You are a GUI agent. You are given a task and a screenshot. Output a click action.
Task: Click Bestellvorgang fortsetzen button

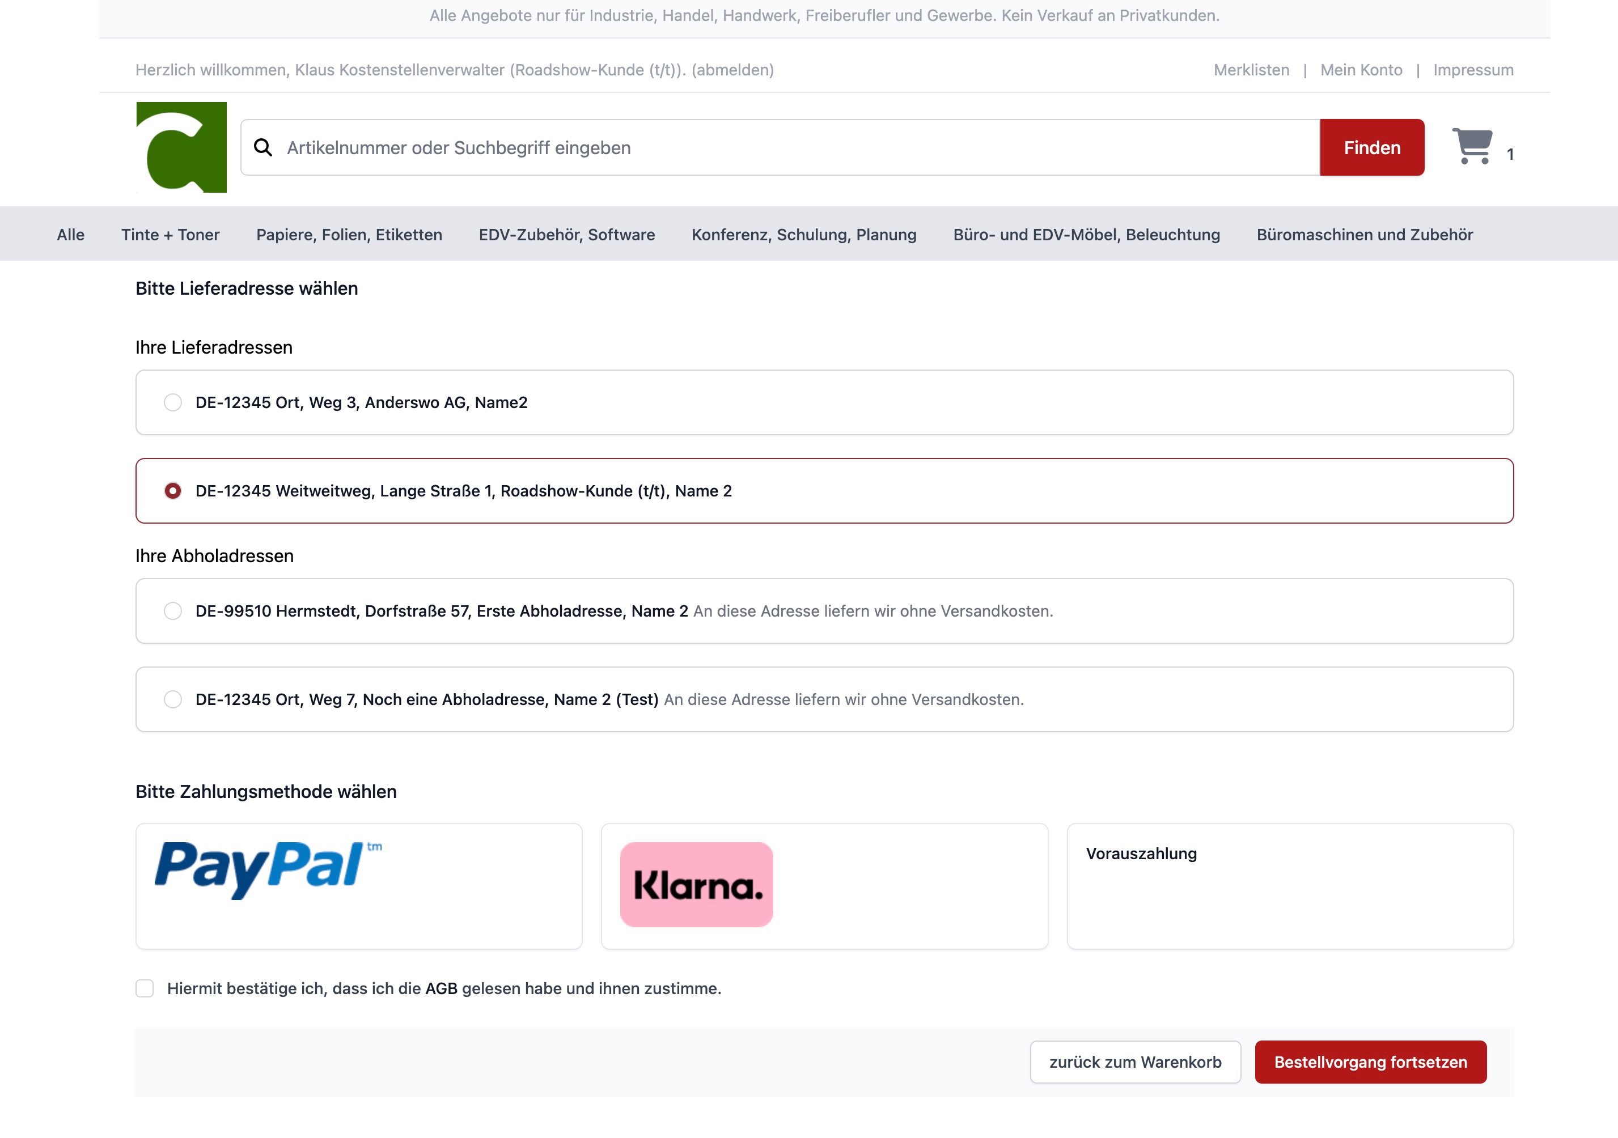pos(1370,1062)
